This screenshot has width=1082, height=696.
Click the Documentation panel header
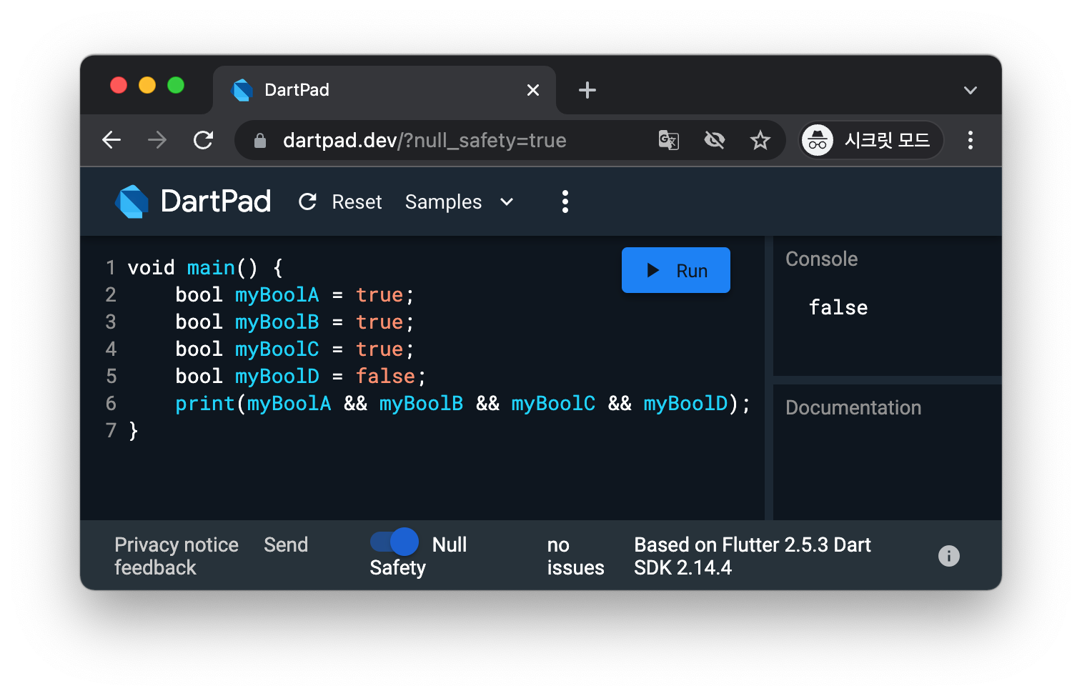point(853,407)
